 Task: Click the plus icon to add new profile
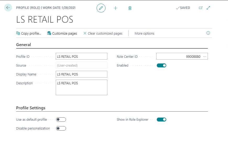[x=115, y=8]
